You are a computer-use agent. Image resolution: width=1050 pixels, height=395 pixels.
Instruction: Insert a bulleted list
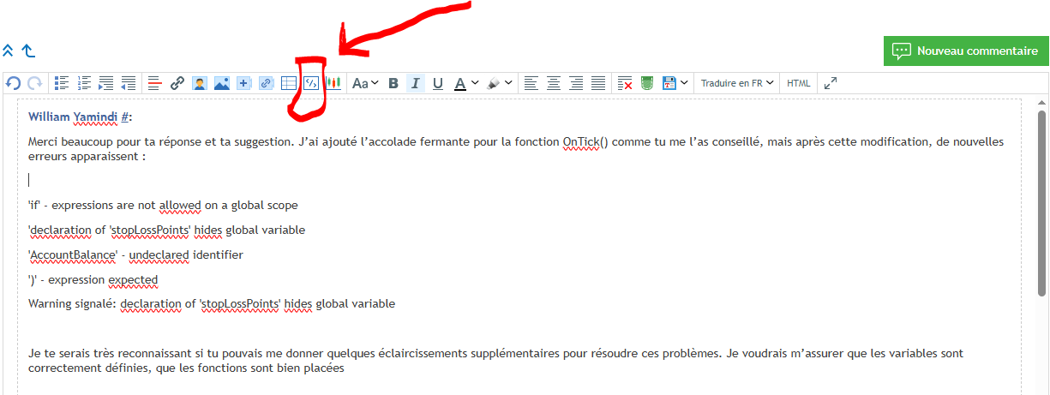(x=62, y=83)
